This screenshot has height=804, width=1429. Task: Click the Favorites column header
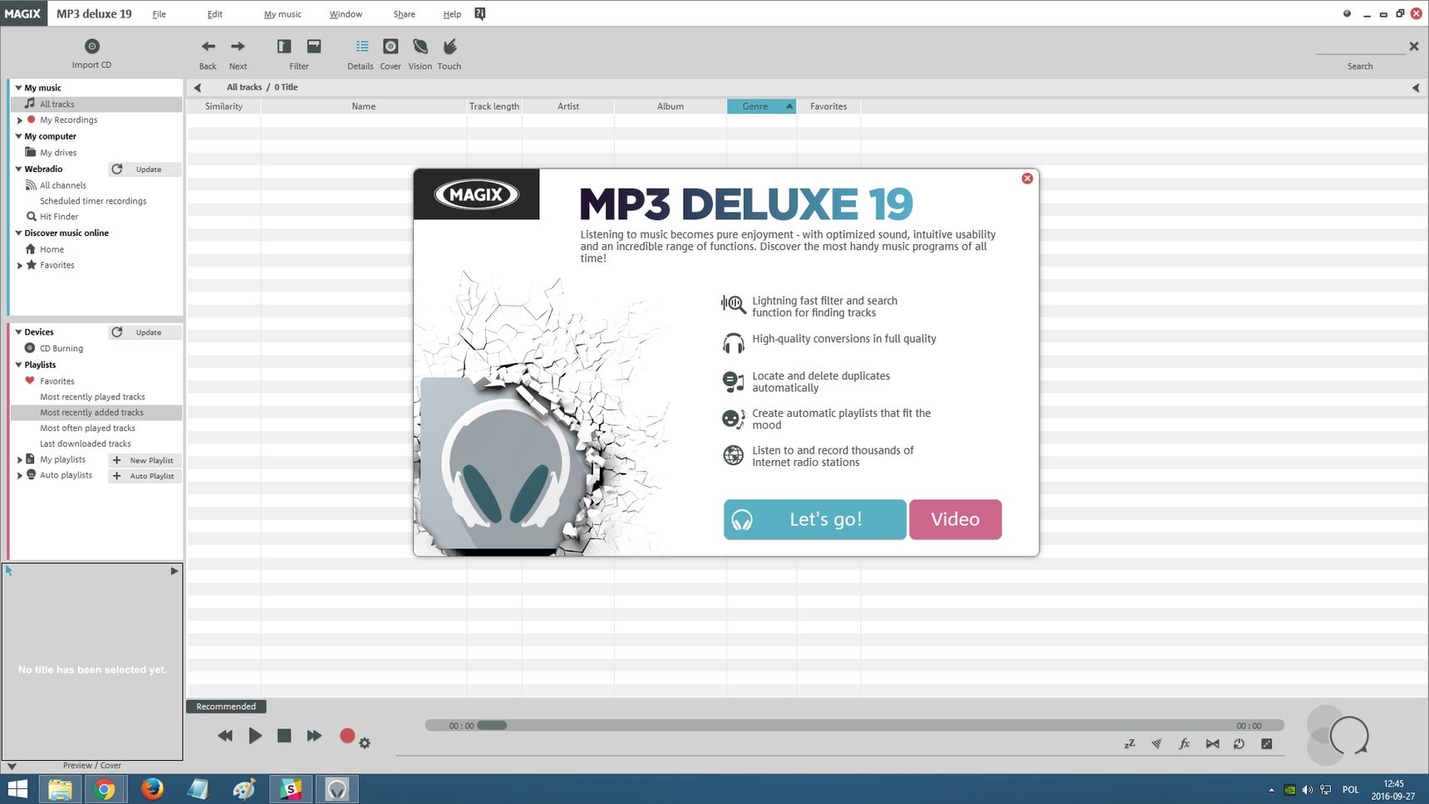coord(828,106)
